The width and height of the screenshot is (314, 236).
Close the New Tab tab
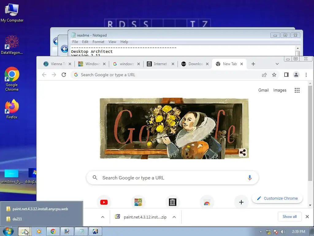tap(242, 64)
